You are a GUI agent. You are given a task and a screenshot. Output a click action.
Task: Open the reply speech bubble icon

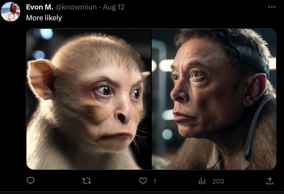[31, 181]
